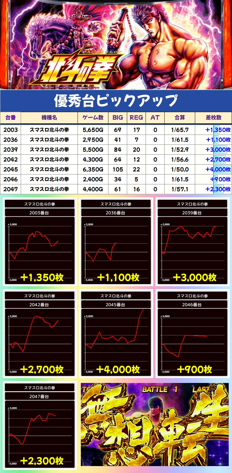Screen dimensions: 232x473
Task: Click the 優秀台ピックアップ heading
Action: pyautogui.click(x=116, y=101)
